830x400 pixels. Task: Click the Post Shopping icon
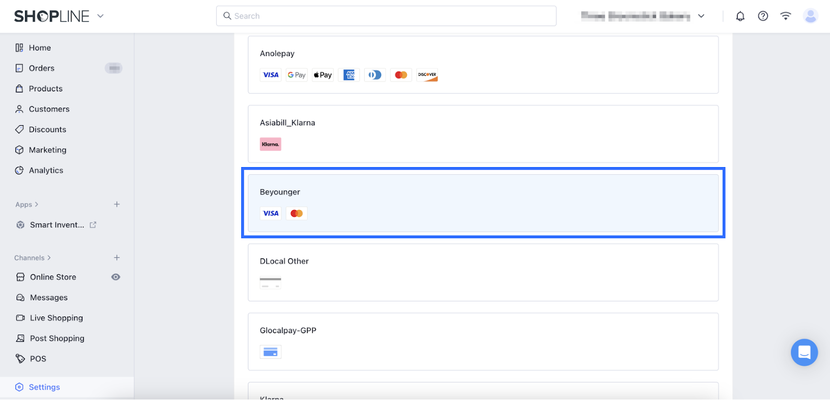click(20, 338)
